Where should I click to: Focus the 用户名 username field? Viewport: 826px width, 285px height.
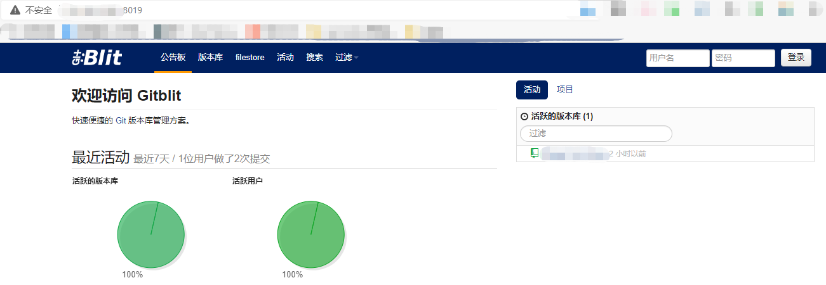click(x=677, y=58)
